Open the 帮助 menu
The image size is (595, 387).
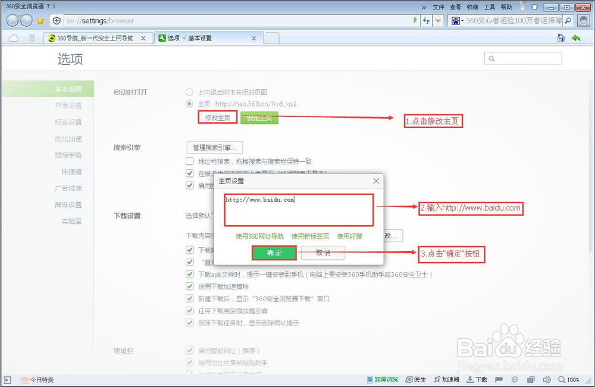(506, 7)
